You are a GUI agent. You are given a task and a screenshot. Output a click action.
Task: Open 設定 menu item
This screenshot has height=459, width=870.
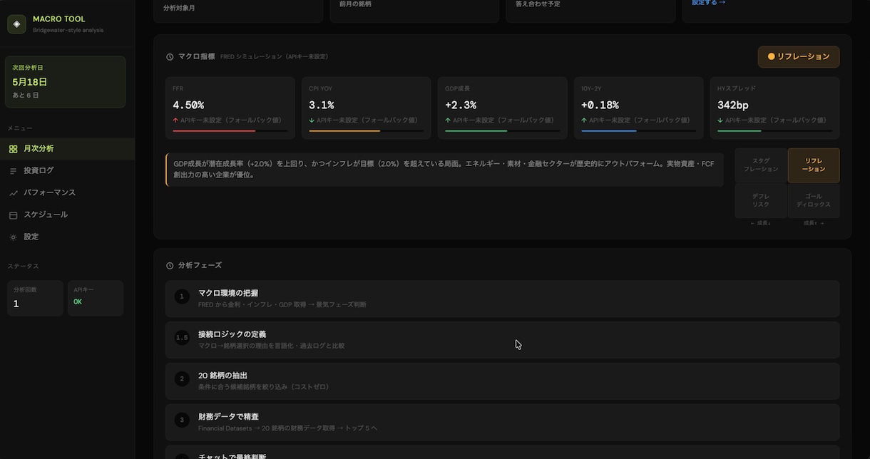(x=67, y=237)
